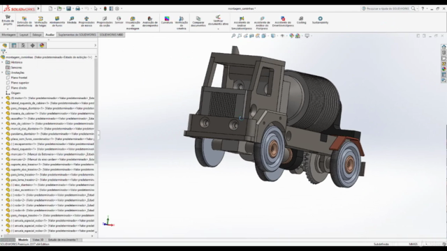Image resolution: width=447 pixels, height=251 pixels.
Task: Select Sensores in the feature tree
Action: click(16, 68)
